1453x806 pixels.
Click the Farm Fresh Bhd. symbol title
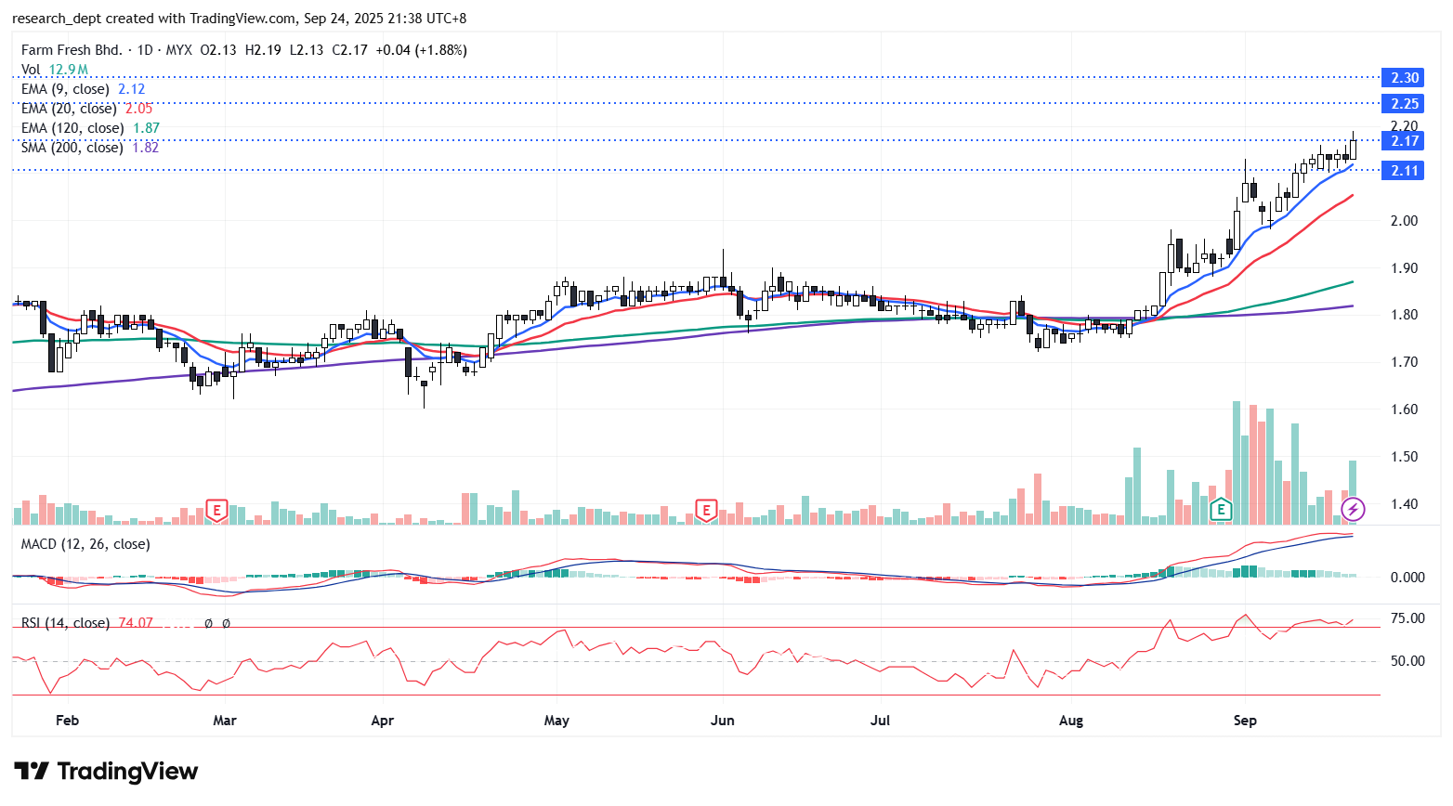point(72,50)
